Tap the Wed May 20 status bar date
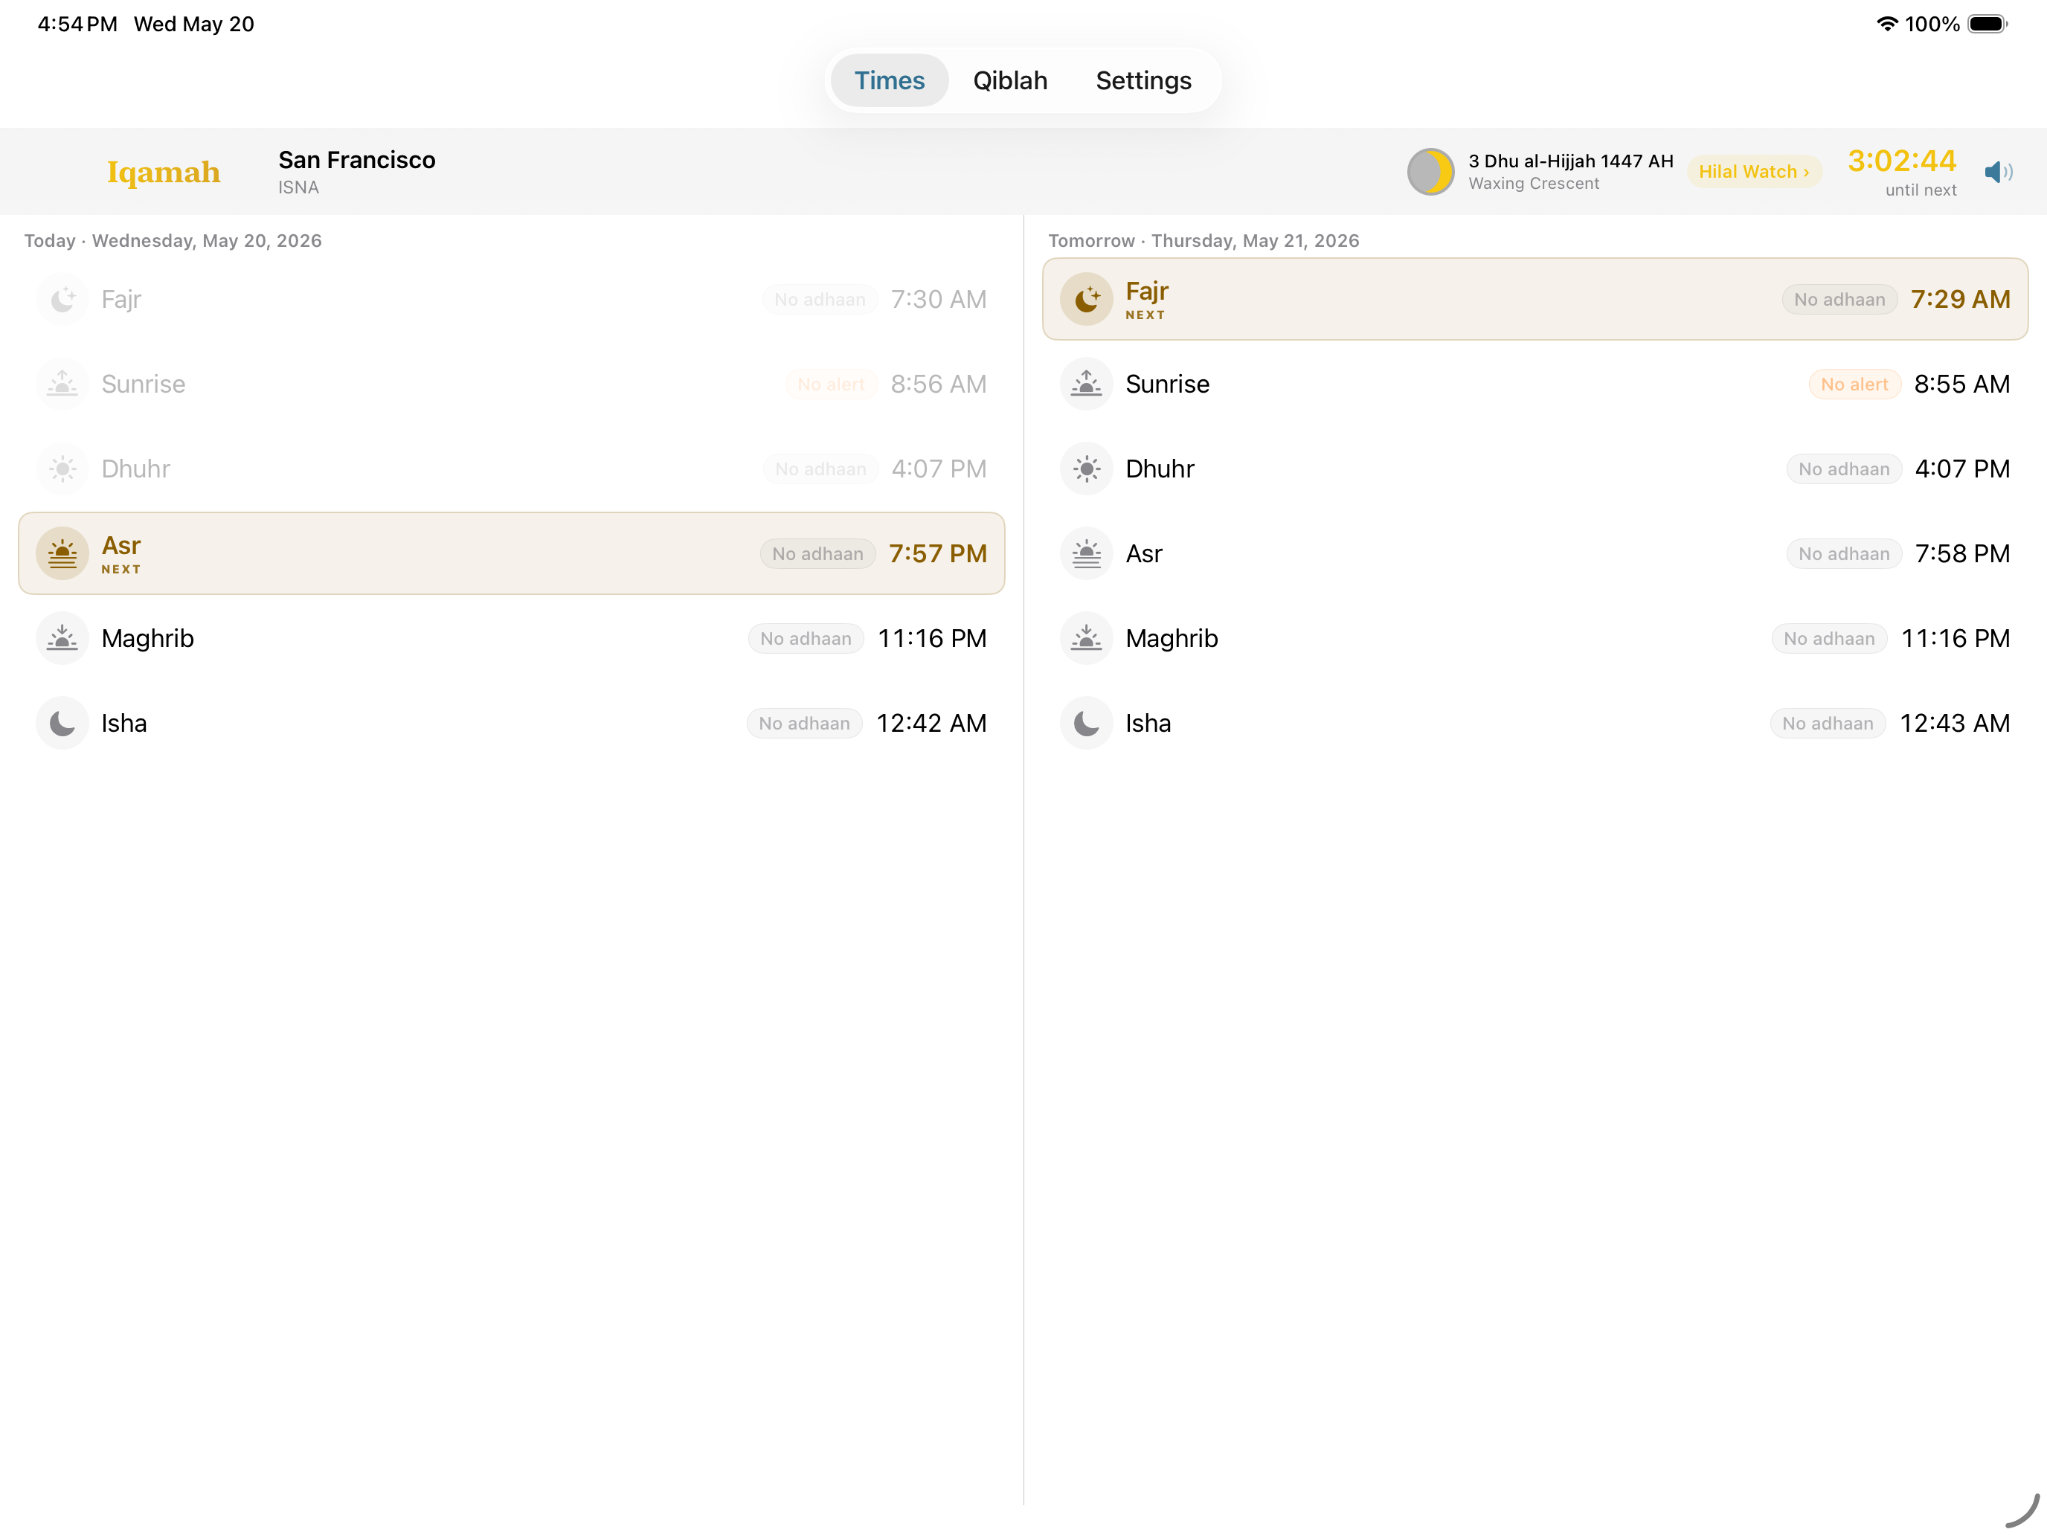 tap(194, 24)
